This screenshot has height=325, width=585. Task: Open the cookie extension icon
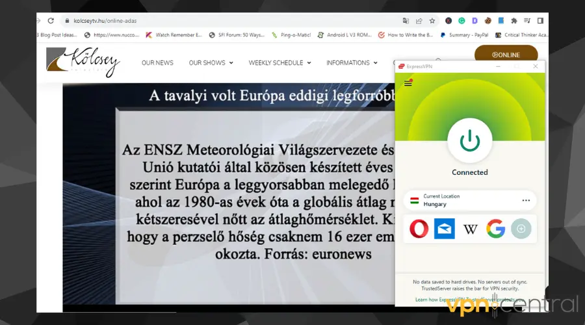(487, 21)
